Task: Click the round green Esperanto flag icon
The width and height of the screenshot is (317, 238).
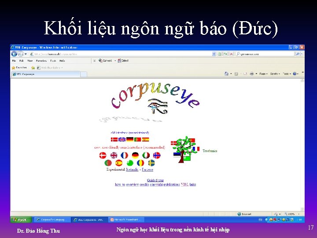Action: pyautogui.click(x=130, y=163)
